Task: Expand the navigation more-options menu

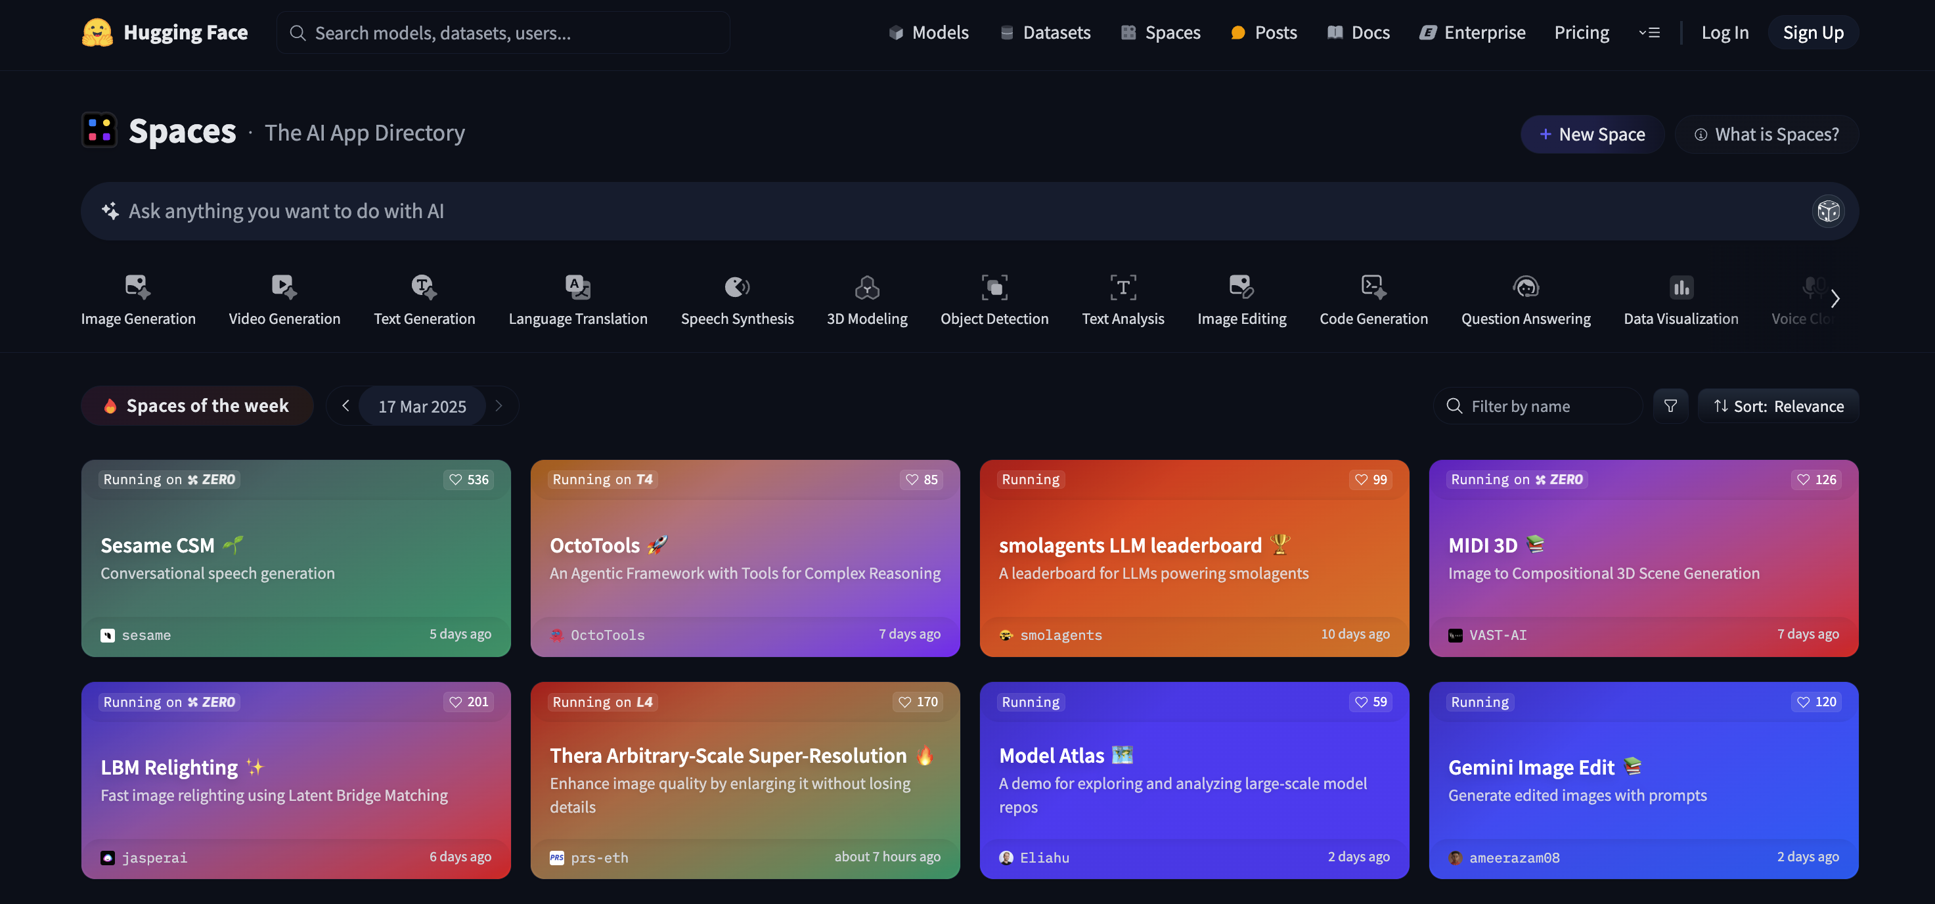Action: (1649, 32)
